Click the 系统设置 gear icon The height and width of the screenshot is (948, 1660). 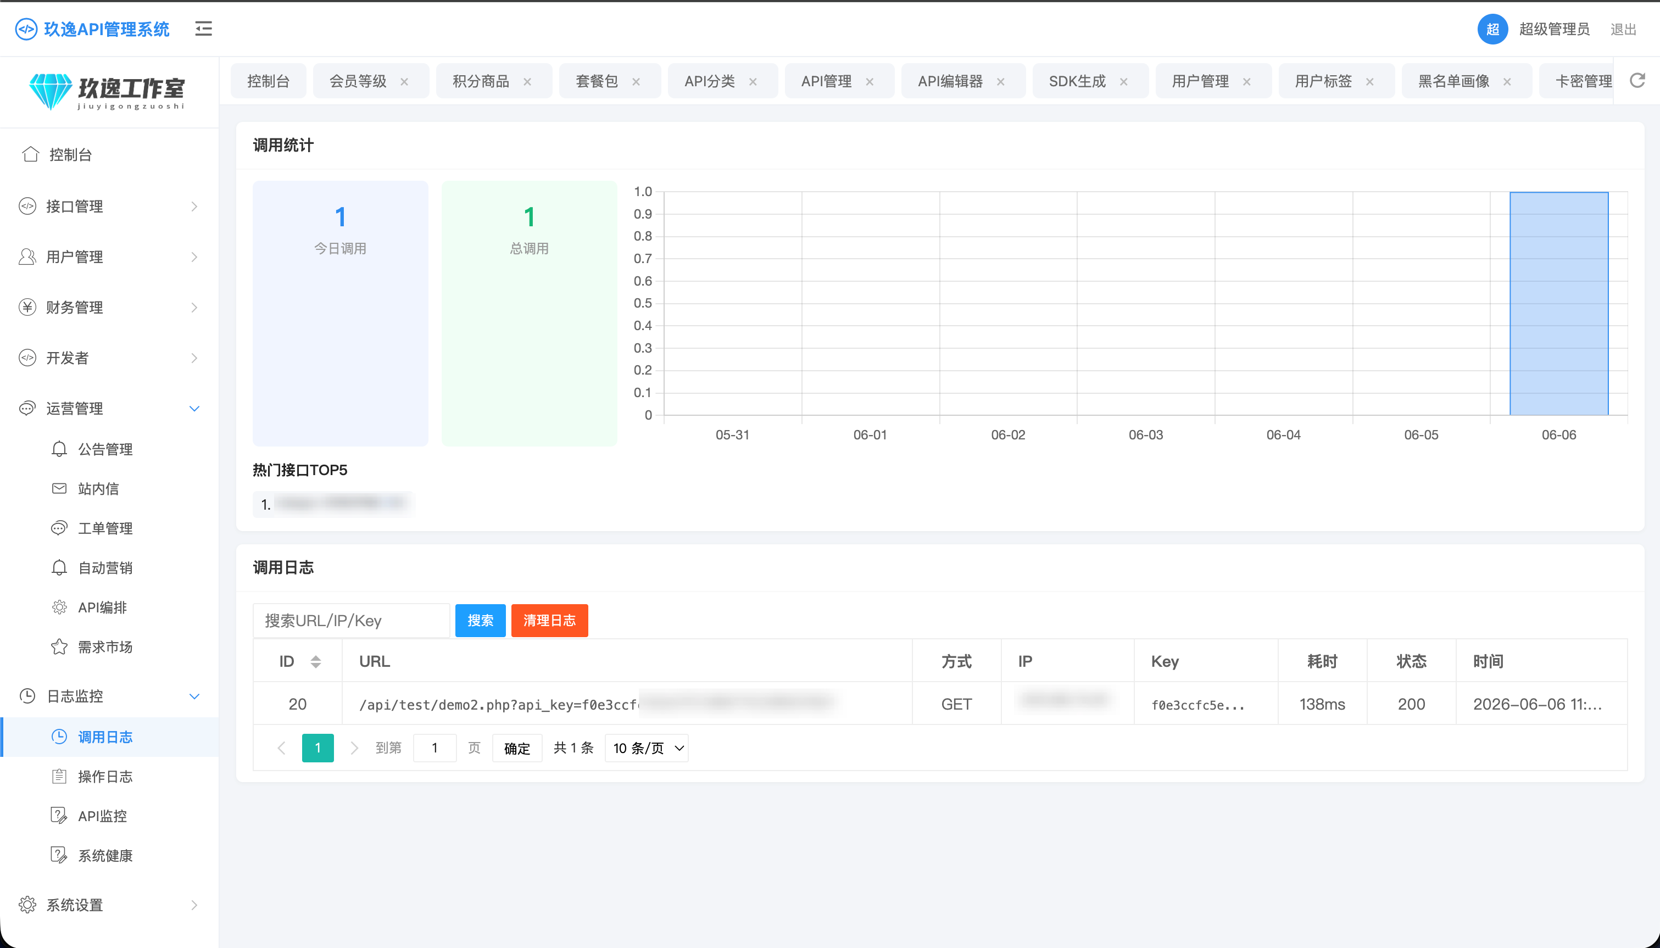(x=27, y=905)
